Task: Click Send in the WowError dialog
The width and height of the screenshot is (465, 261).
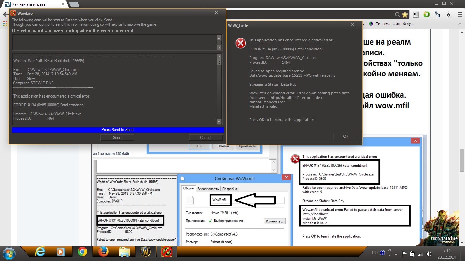Action: tap(117, 138)
